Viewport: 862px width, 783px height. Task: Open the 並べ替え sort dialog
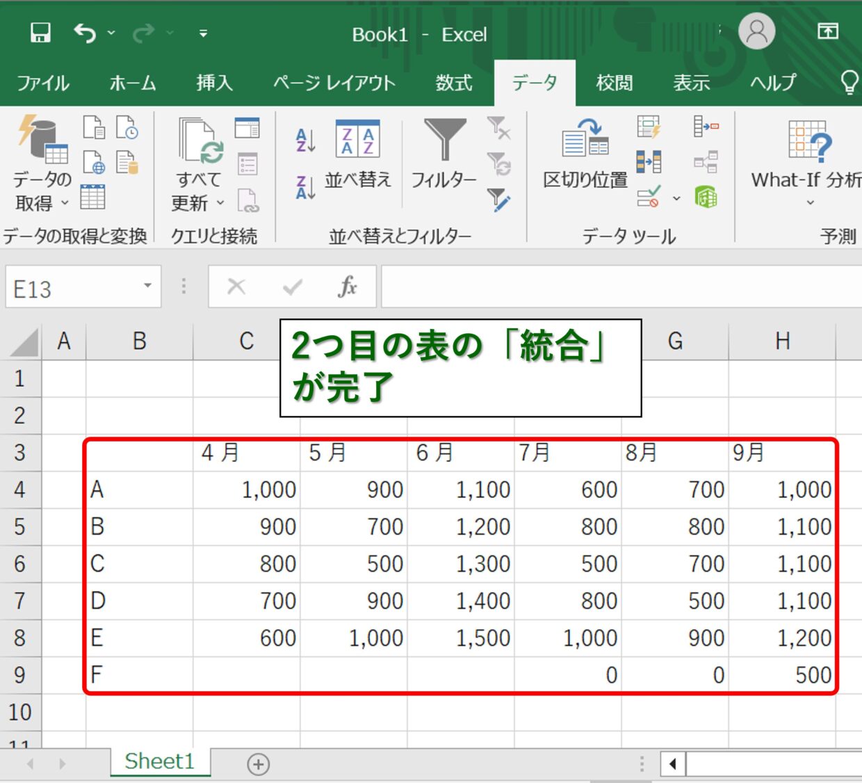coord(358,154)
